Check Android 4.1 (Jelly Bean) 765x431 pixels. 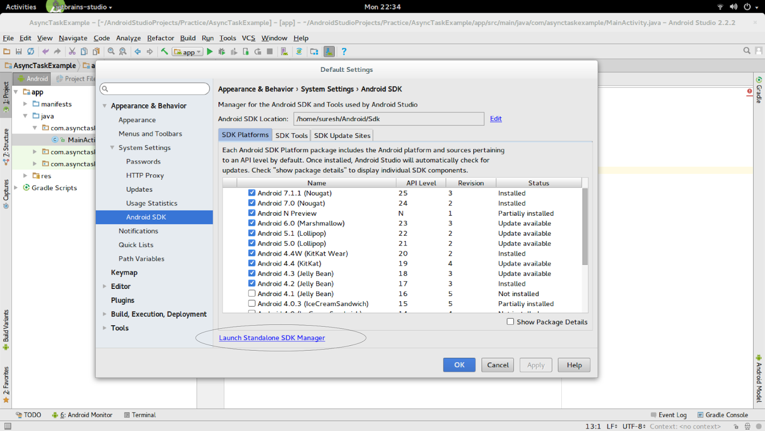pos(251,293)
